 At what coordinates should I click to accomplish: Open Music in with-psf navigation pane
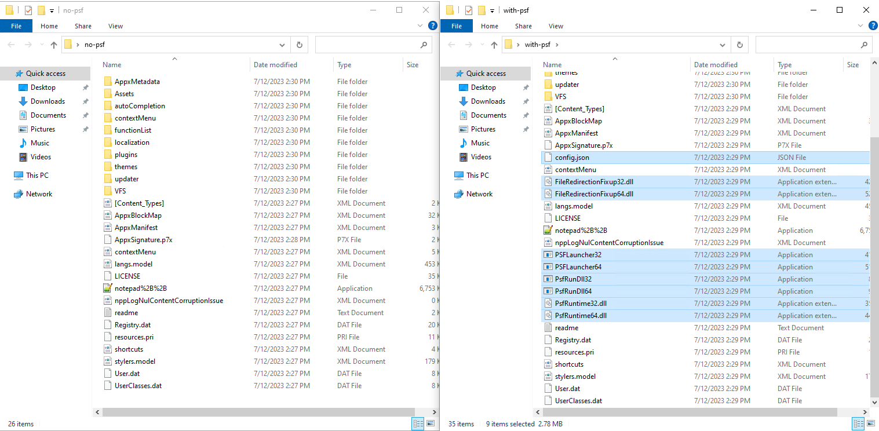click(480, 143)
